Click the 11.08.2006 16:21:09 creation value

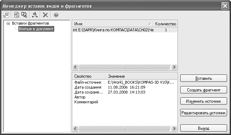[126, 87]
